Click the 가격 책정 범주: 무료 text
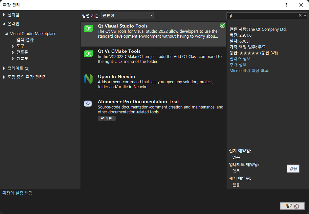 (x=248, y=47)
